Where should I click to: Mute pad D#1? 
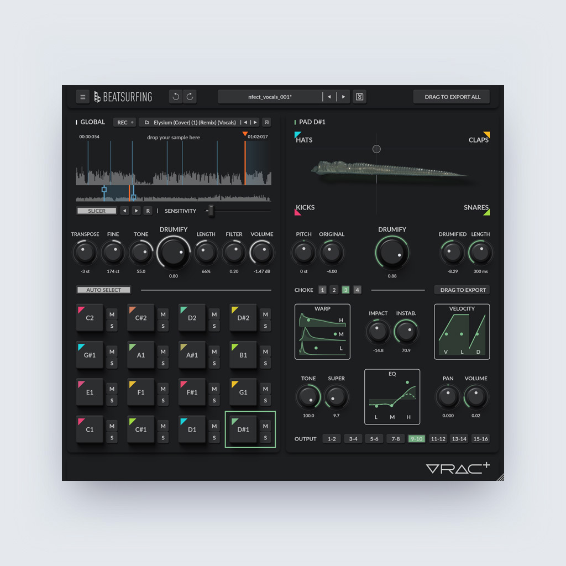tap(265, 426)
